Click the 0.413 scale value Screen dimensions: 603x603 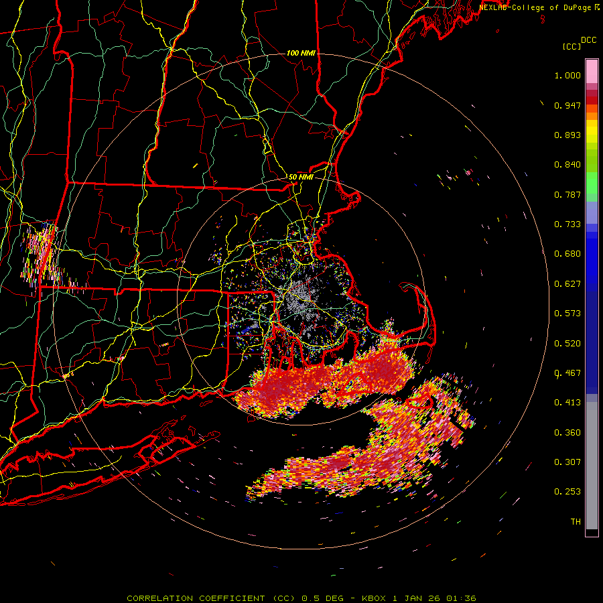coord(567,403)
